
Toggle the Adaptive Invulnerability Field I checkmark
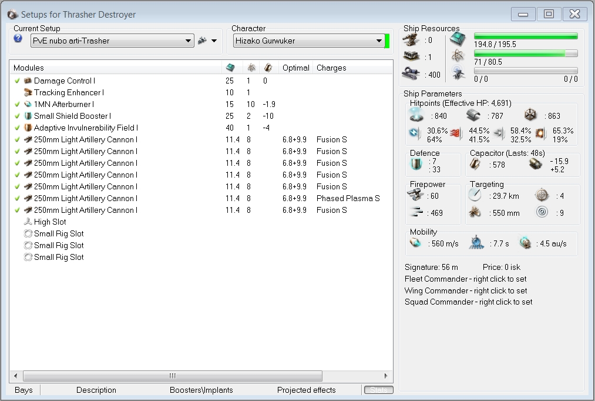pos(17,128)
